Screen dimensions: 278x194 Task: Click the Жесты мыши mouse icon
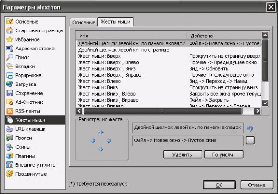pyautogui.click(x=10, y=120)
